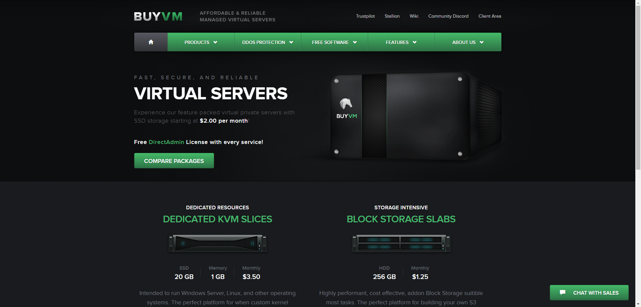Click the Block Storage Slabs server image
The height and width of the screenshot is (307, 641).
[x=401, y=243]
